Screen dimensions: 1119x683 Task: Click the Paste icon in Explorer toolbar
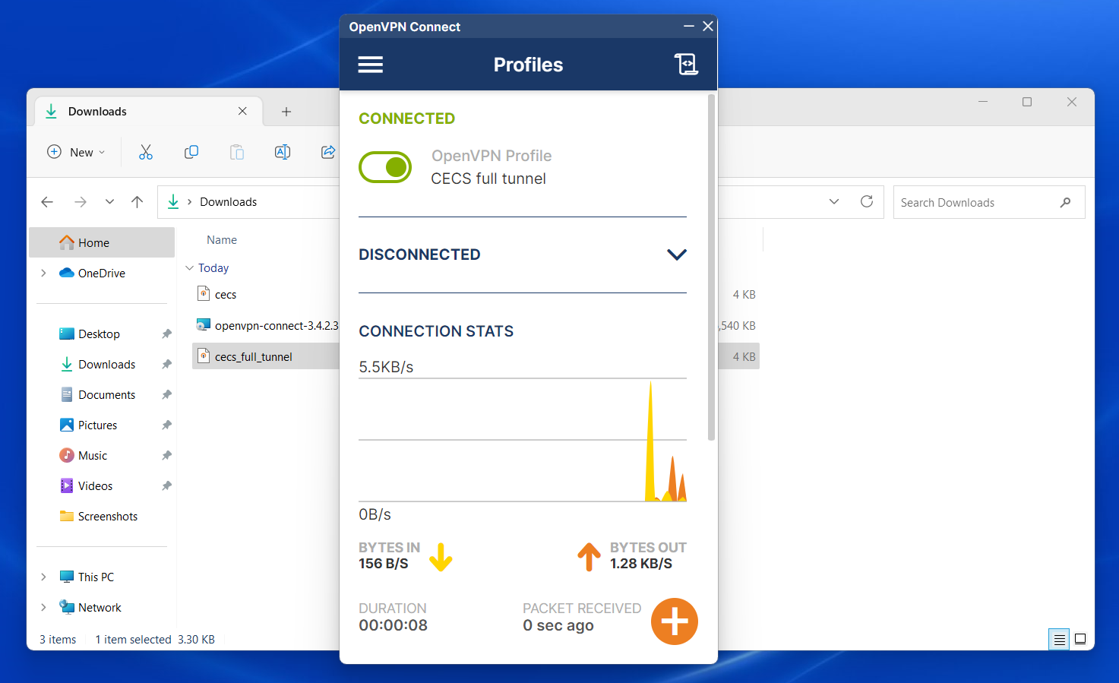click(237, 152)
